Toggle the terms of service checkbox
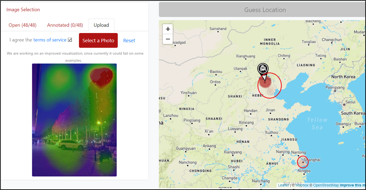This screenshot has width=366, height=190. [70, 40]
